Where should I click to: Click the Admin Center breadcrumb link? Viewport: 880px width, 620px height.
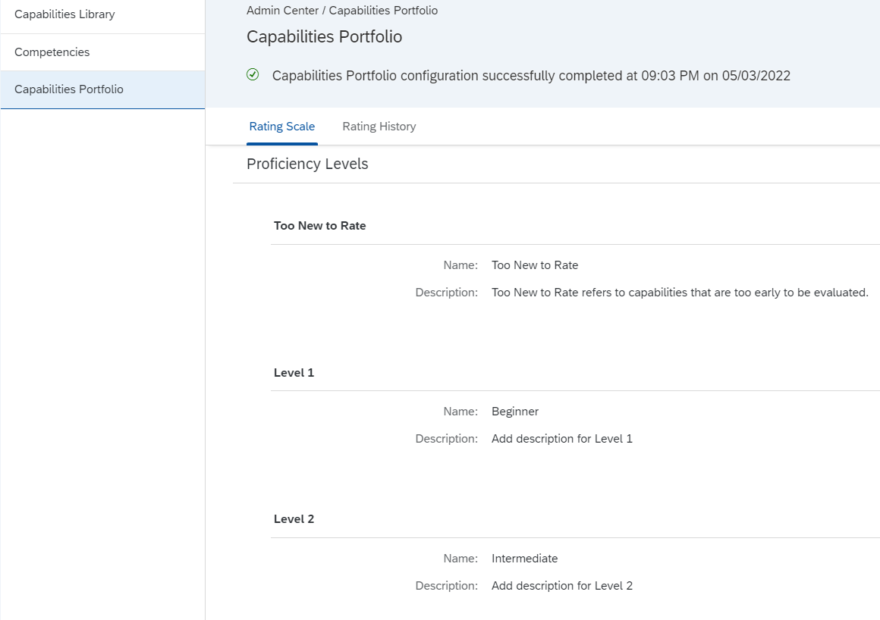click(282, 11)
